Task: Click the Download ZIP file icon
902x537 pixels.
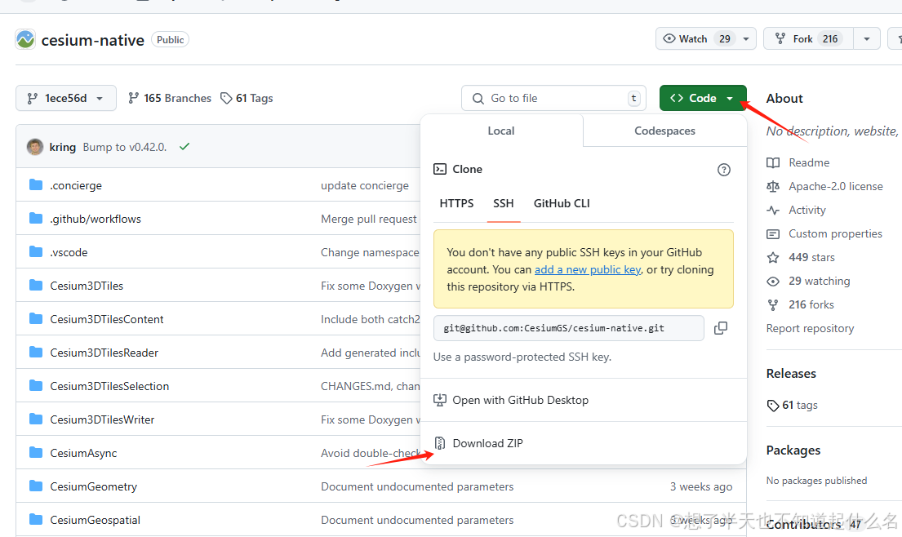Action: pos(440,443)
